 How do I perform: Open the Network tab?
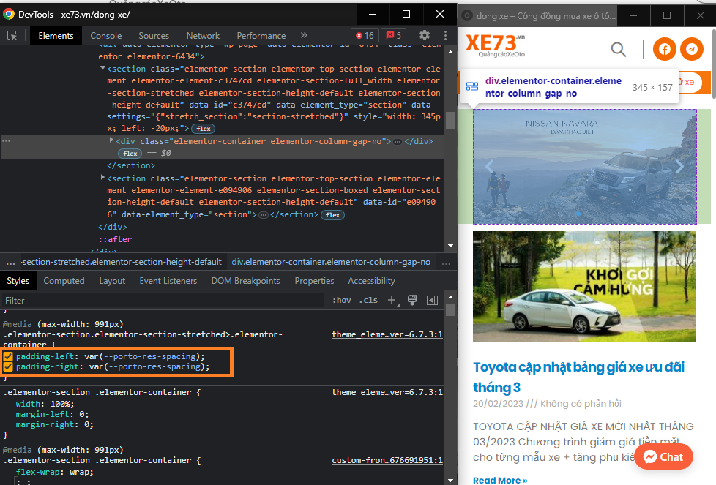point(203,36)
